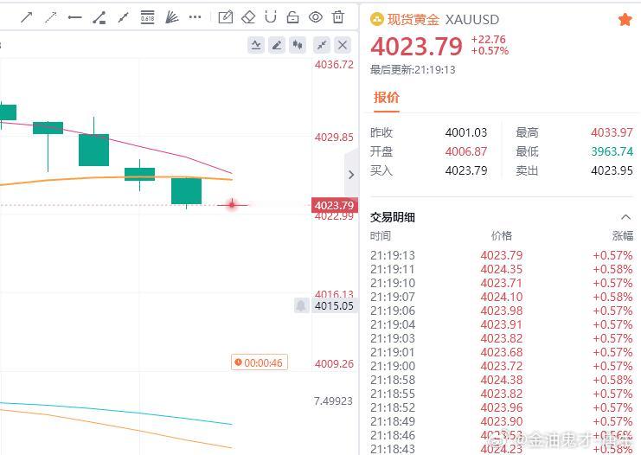This screenshot has height=455, width=641.
Task: Click the 开盘 value 4006.87
Action: pos(466,151)
